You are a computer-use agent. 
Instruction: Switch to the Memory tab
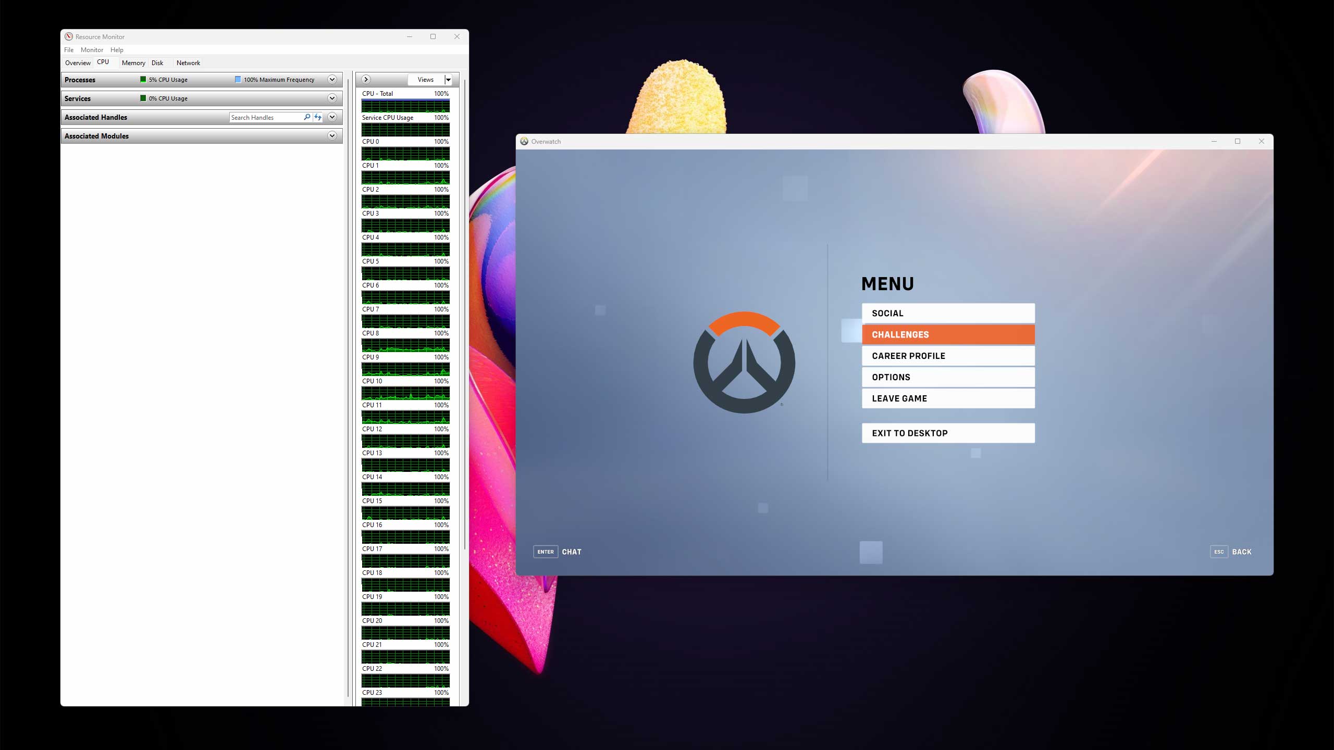click(133, 63)
